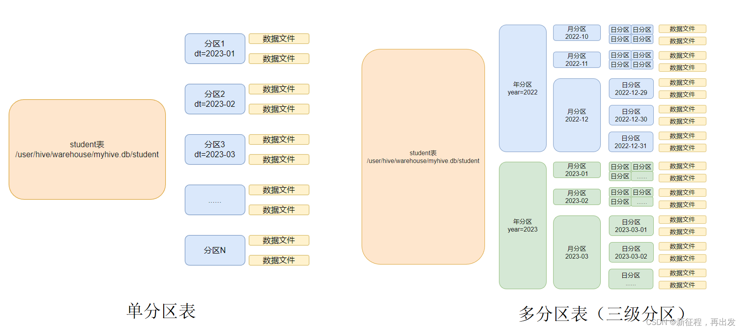Click upper 数据文件 box next to 分区N

(279, 240)
